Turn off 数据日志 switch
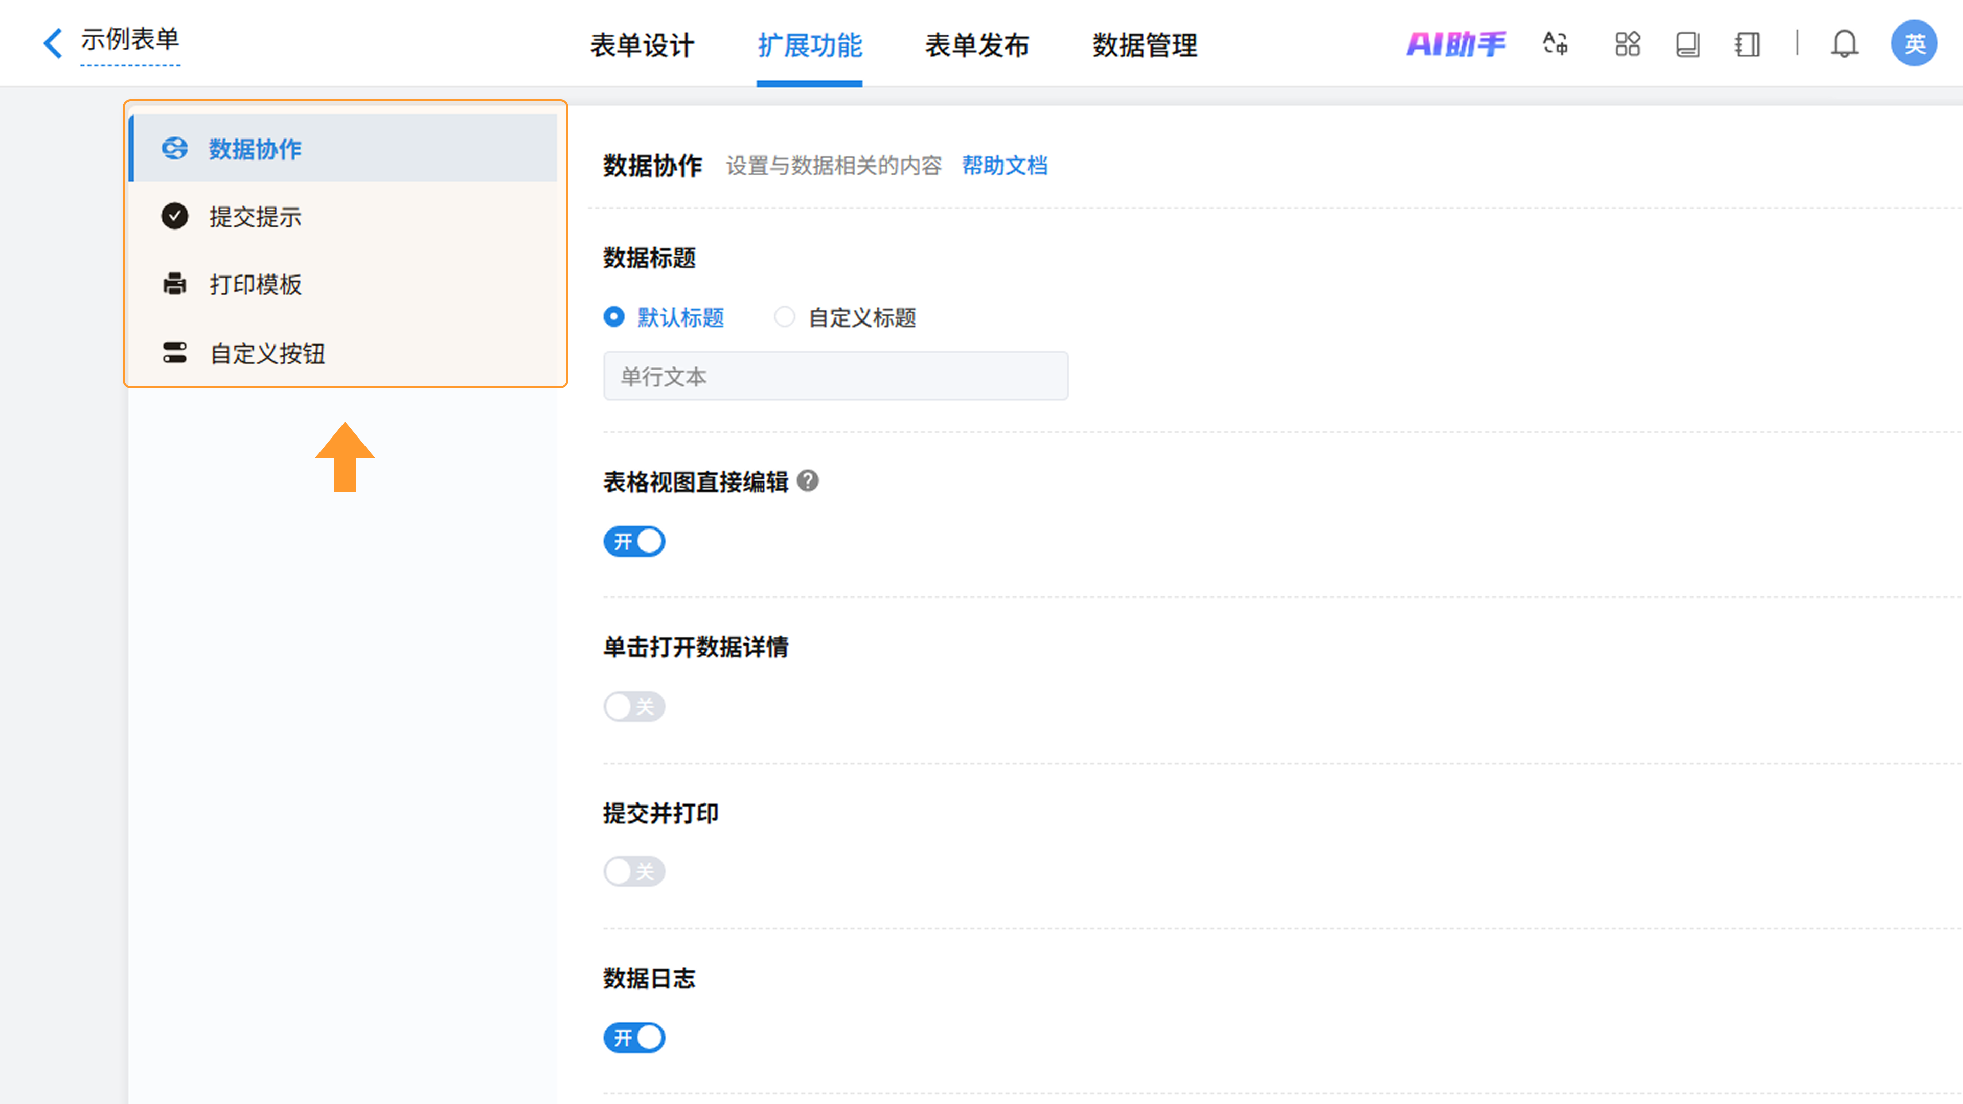 pyautogui.click(x=634, y=1037)
